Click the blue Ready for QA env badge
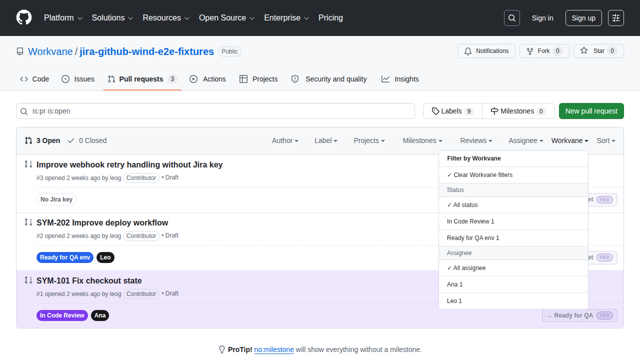 tap(65, 257)
